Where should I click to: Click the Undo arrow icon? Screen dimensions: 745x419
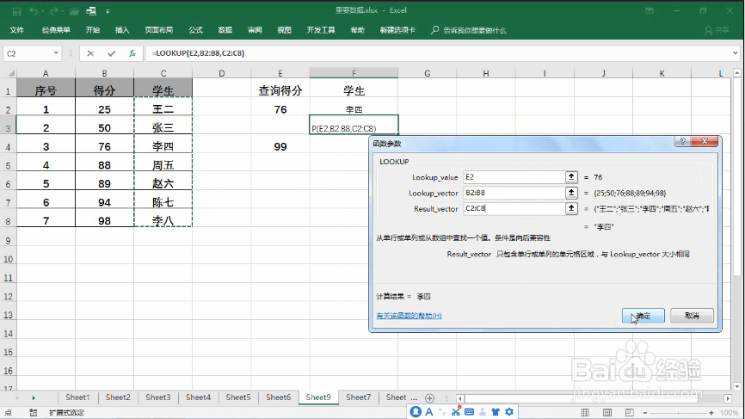(34, 11)
